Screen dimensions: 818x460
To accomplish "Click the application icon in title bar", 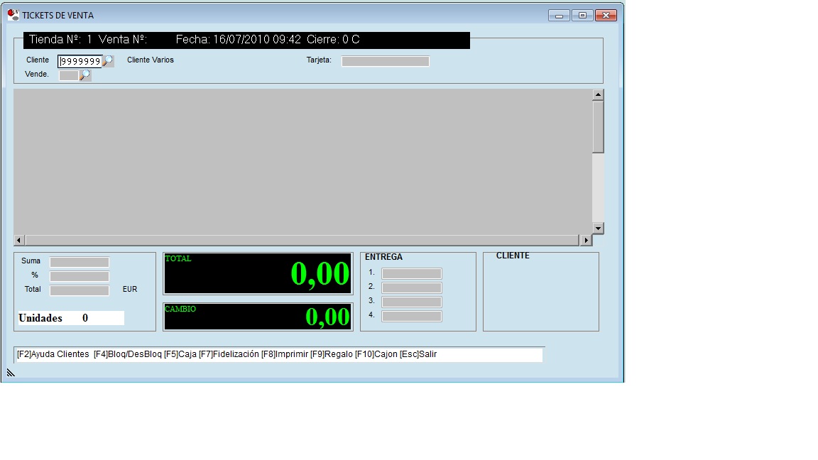I will click(13, 15).
